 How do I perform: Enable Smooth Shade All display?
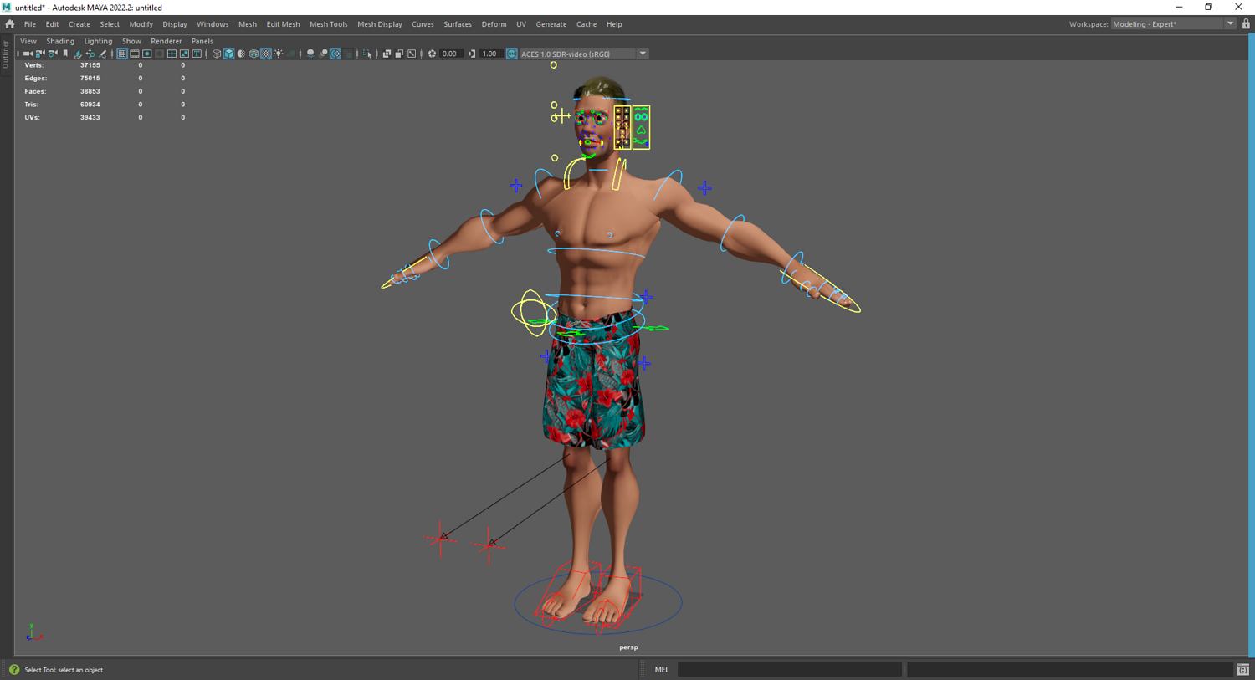click(229, 54)
